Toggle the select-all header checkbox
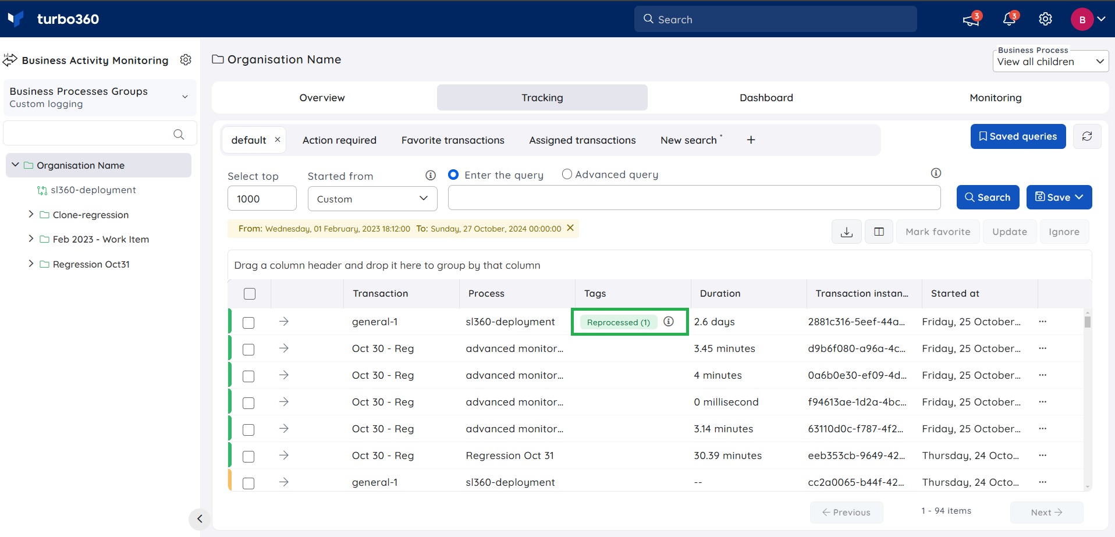 click(x=250, y=294)
